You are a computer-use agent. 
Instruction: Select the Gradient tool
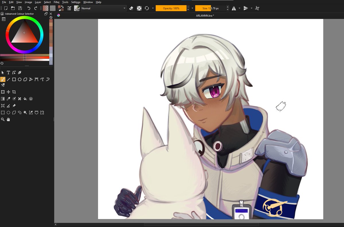click(3, 99)
